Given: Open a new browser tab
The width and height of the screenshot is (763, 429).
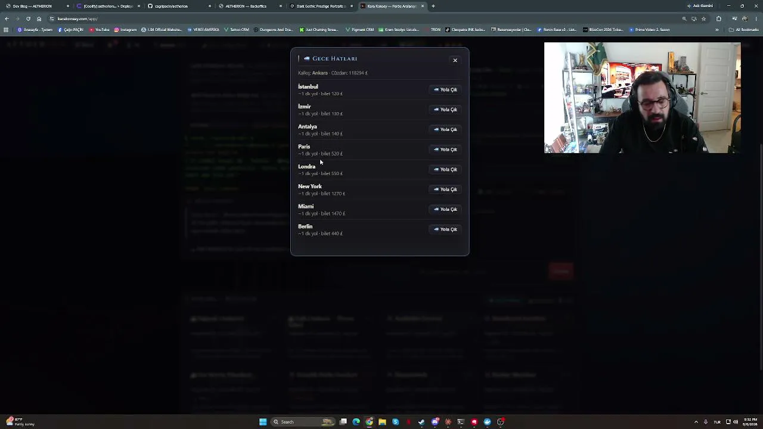Looking at the screenshot, I should [433, 6].
